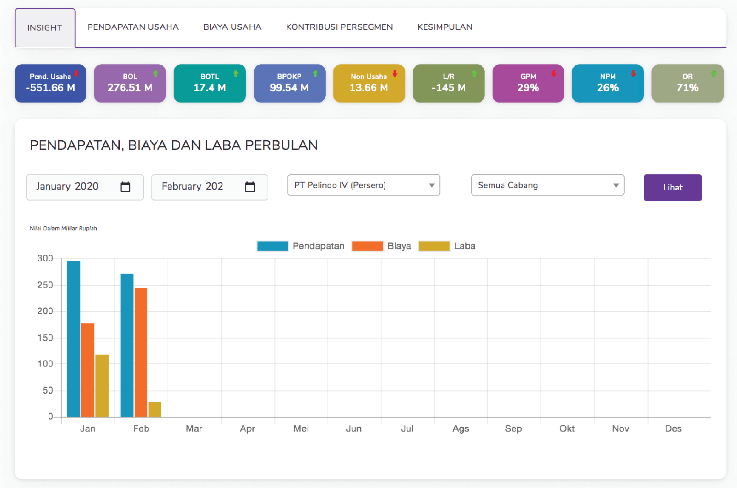Select the BPOKP 99.54 M card
This screenshot has width=737, height=488.
[x=289, y=83]
